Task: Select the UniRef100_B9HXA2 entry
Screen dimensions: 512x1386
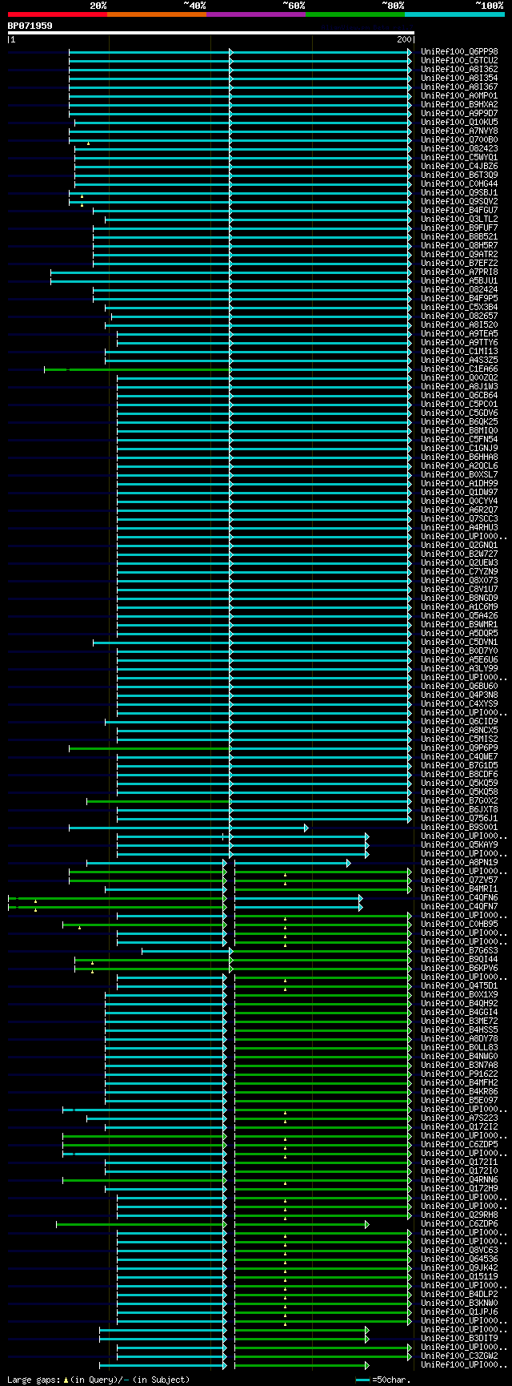Action: pos(459,104)
